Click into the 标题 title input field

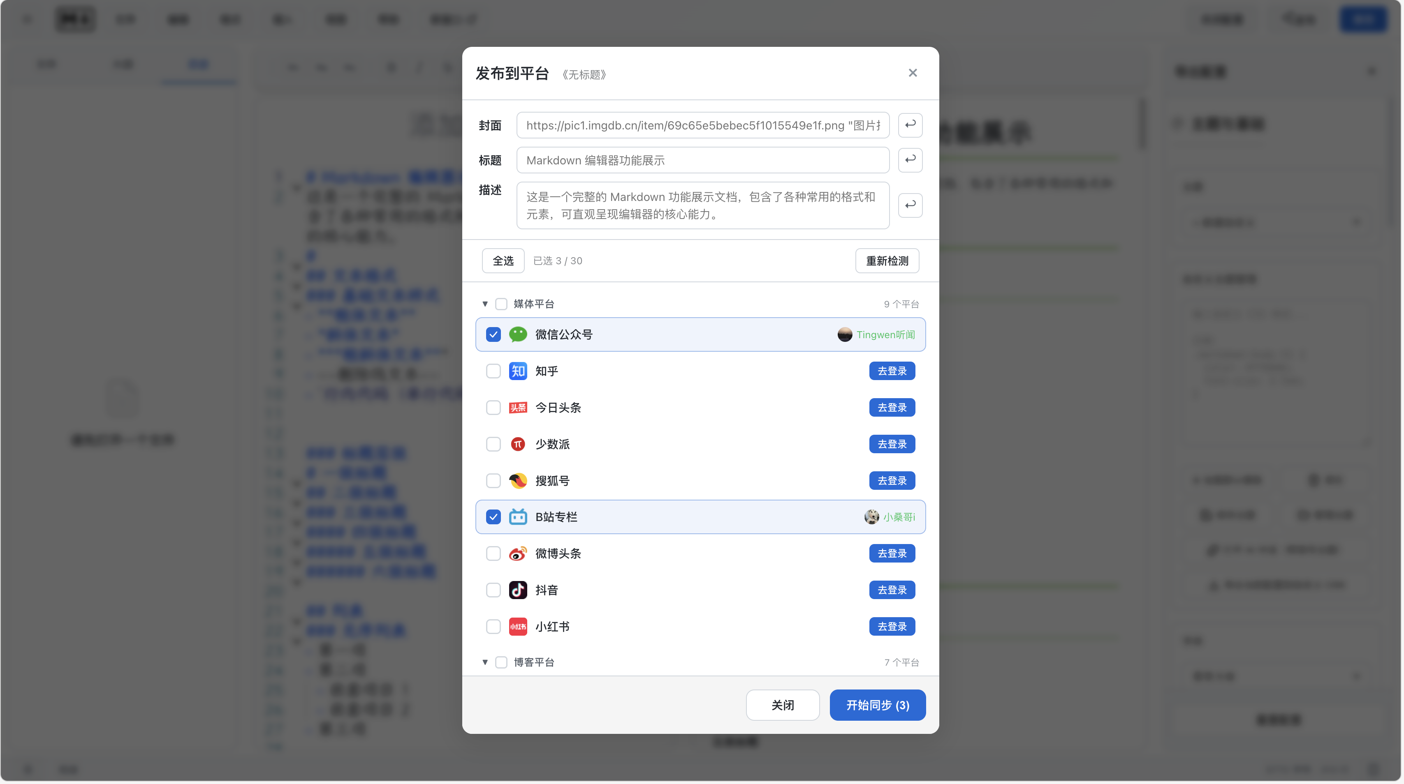[702, 160]
